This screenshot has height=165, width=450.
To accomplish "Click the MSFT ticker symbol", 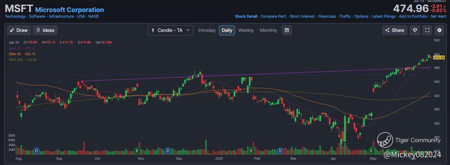I will click(x=19, y=8).
